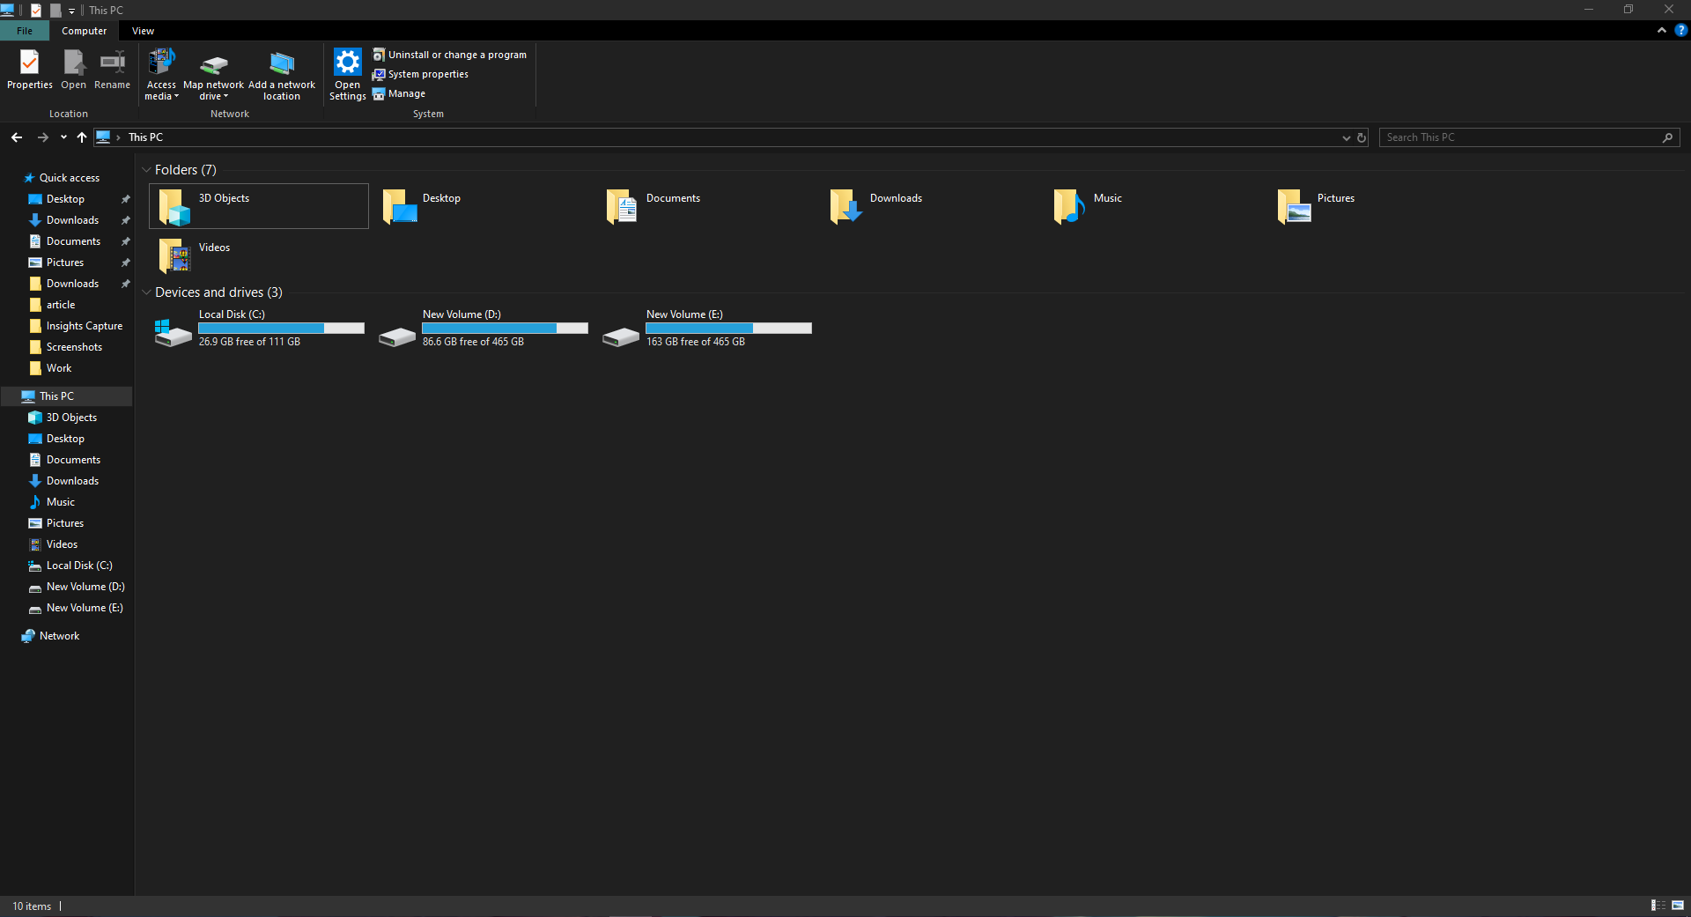Switch to the Computer ribbon tab
The image size is (1691, 917).
coord(84,31)
